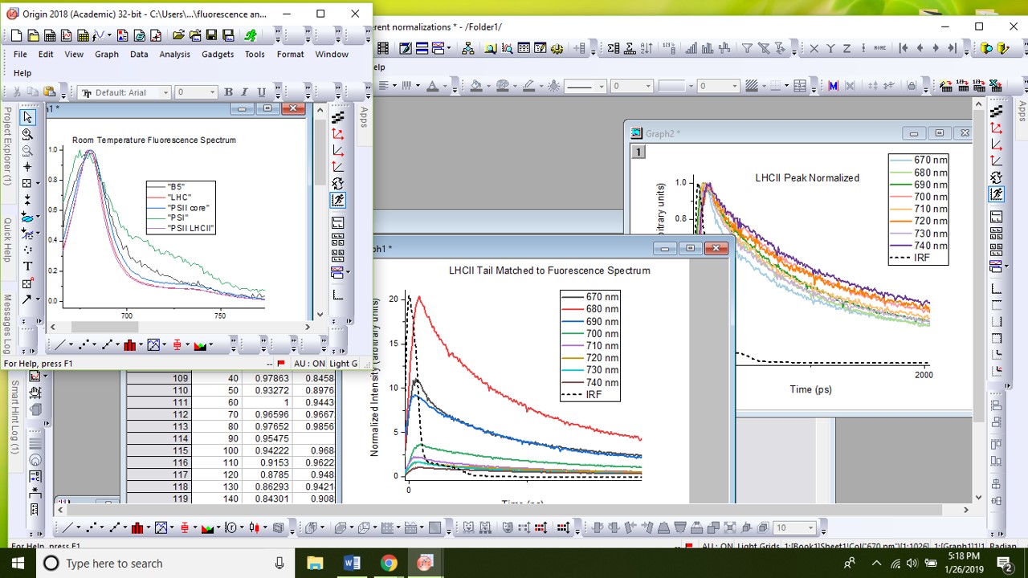Toggle Bold text formatting
This screenshot has width=1028, height=578.
[228, 92]
